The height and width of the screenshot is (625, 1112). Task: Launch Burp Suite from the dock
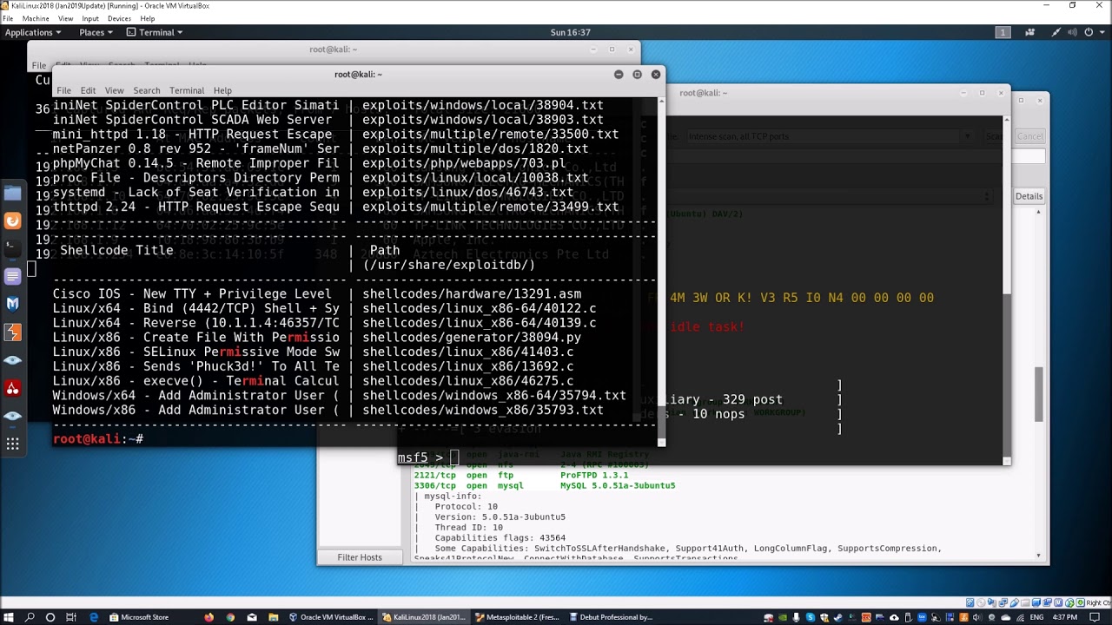(x=12, y=332)
